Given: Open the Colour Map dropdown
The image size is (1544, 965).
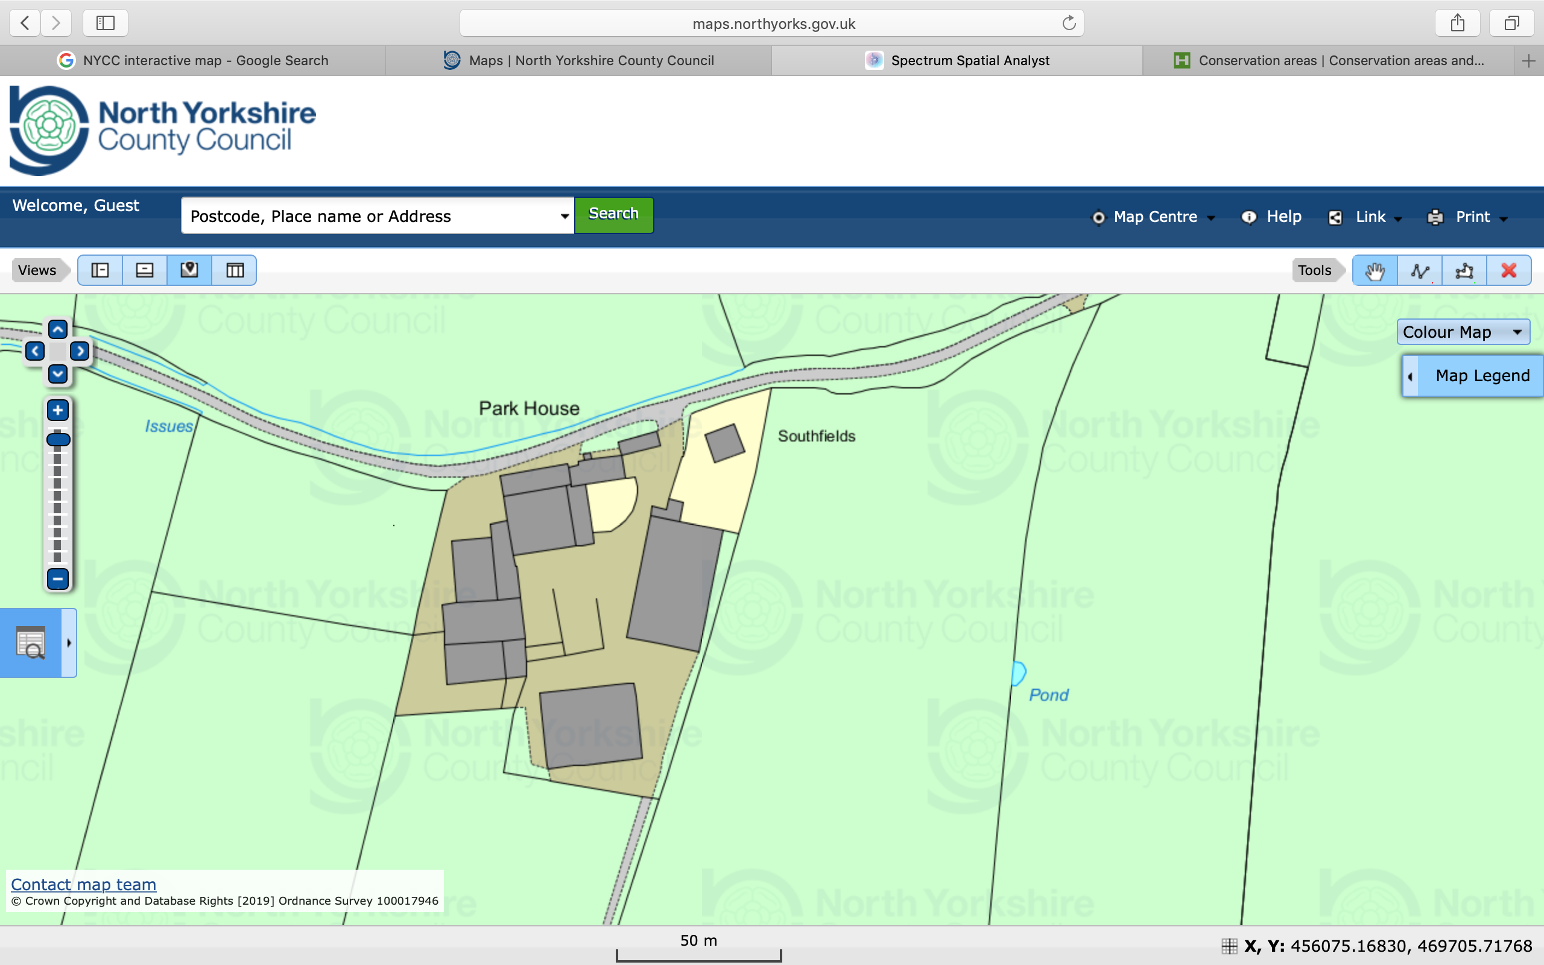Looking at the screenshot, I should [1463, 332].
